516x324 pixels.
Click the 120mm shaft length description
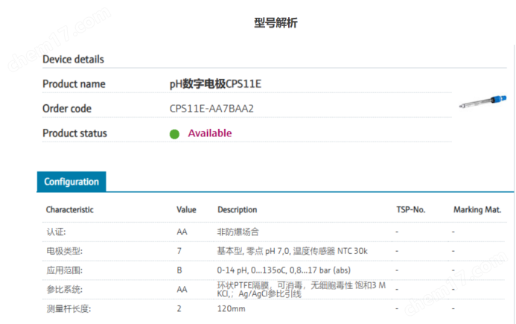click(x=231, y=308)
